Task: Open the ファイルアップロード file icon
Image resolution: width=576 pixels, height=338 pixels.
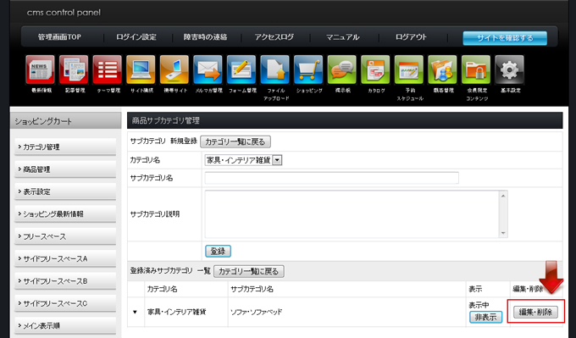Action: pos(274,69)
